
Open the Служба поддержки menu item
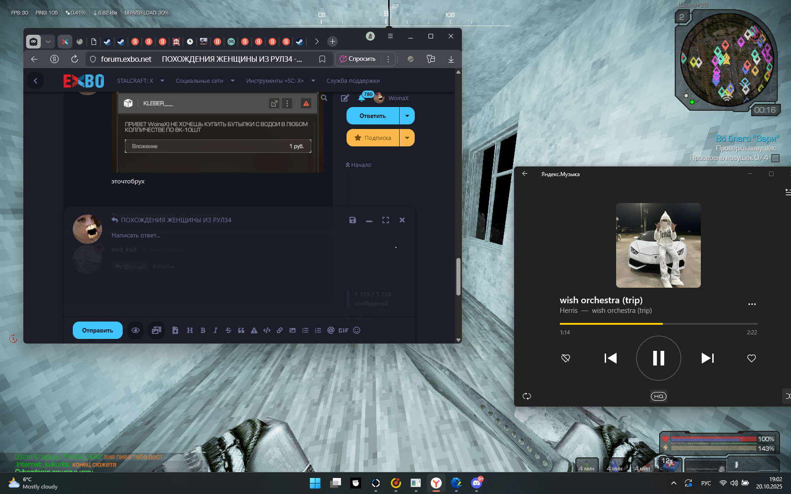[x=353, y=81]
